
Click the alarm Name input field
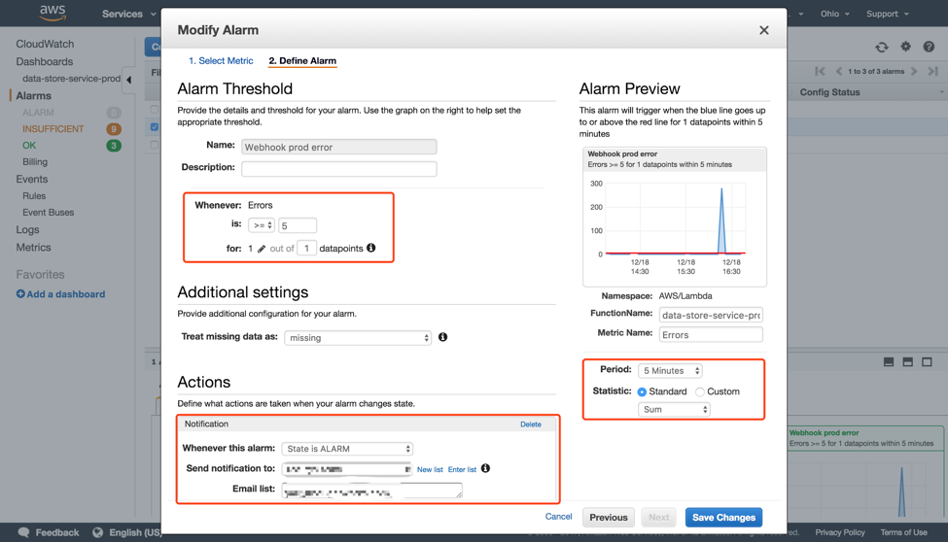point(338,147)
